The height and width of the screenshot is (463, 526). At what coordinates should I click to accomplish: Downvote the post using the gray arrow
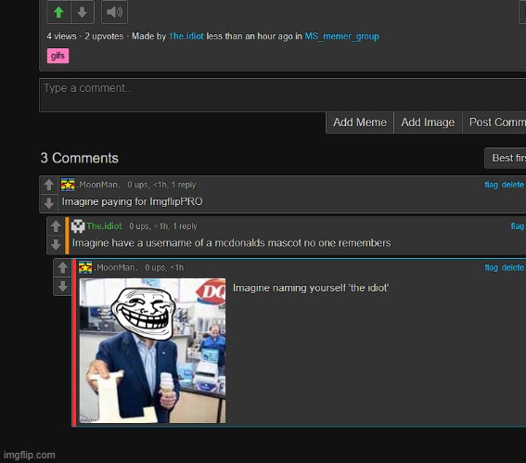pos(83,12)
